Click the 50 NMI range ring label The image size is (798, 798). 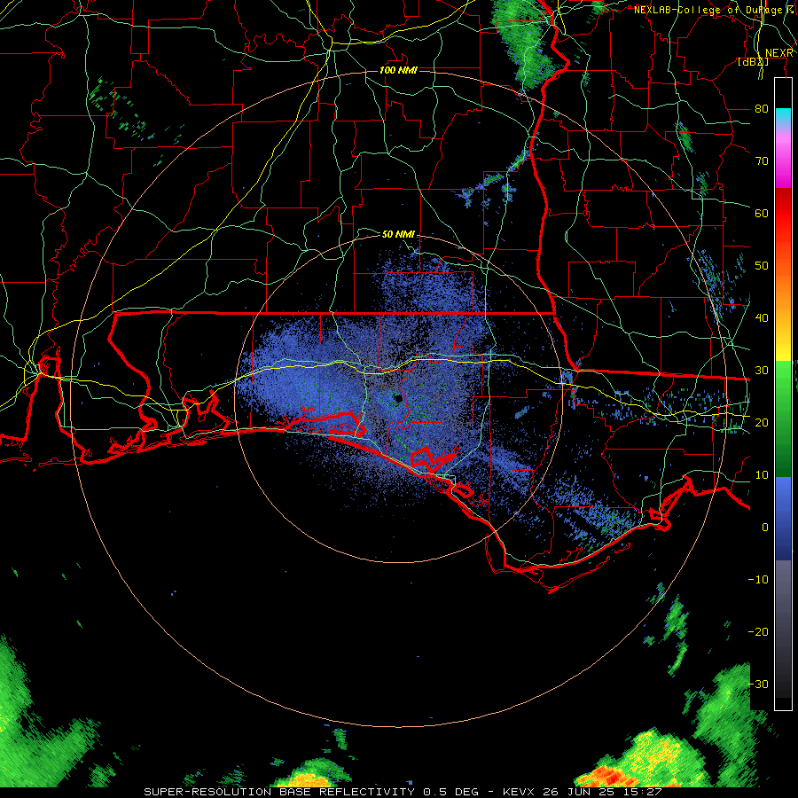(x=398, y=234)
